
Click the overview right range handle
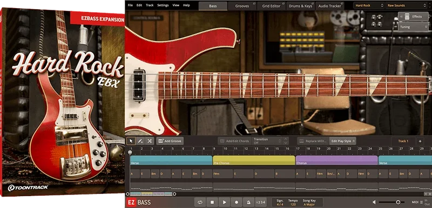(x=174, y=193)
